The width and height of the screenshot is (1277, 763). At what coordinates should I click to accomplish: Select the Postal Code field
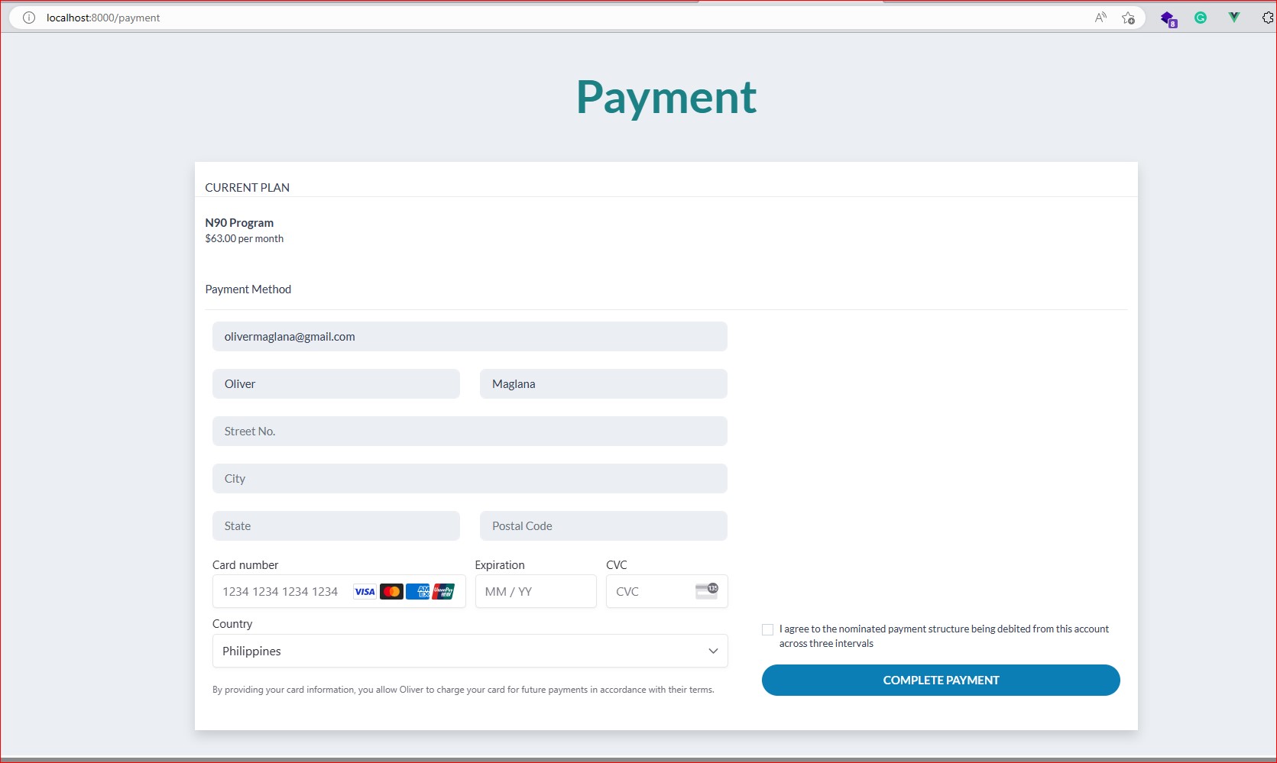(x=603, y=525)
